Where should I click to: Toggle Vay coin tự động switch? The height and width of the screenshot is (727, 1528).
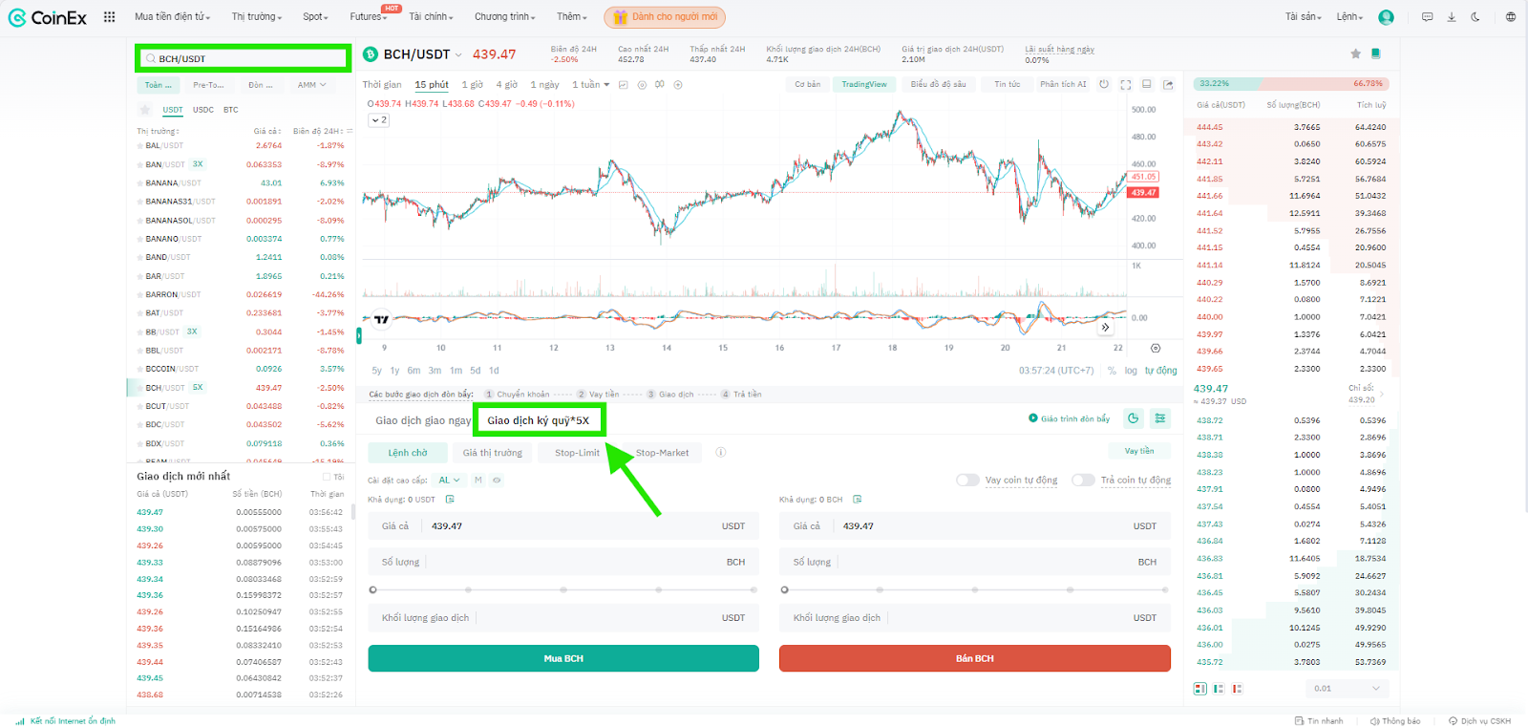(x=967, y=481)
